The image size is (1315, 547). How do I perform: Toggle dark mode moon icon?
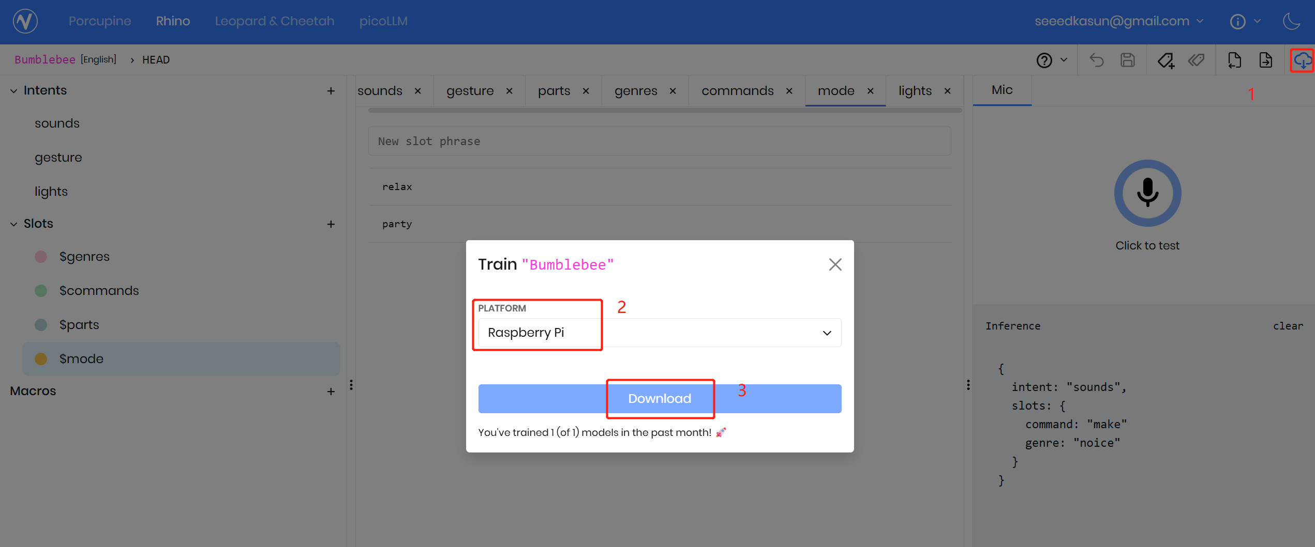[x=1291, y=21]
